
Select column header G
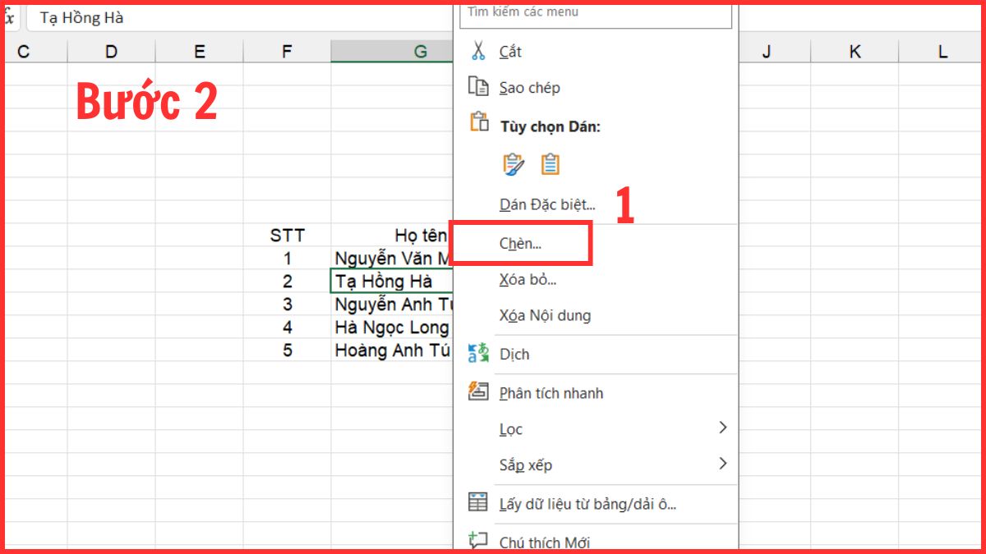(x=420, y=50)
